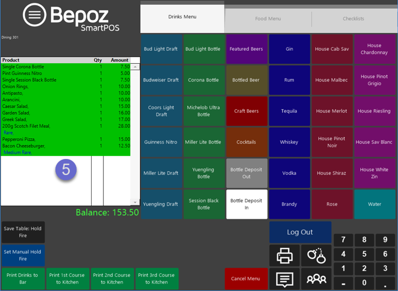Open the Rum category

[289, 80]
